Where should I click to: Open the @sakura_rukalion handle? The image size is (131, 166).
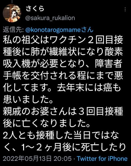50,18
